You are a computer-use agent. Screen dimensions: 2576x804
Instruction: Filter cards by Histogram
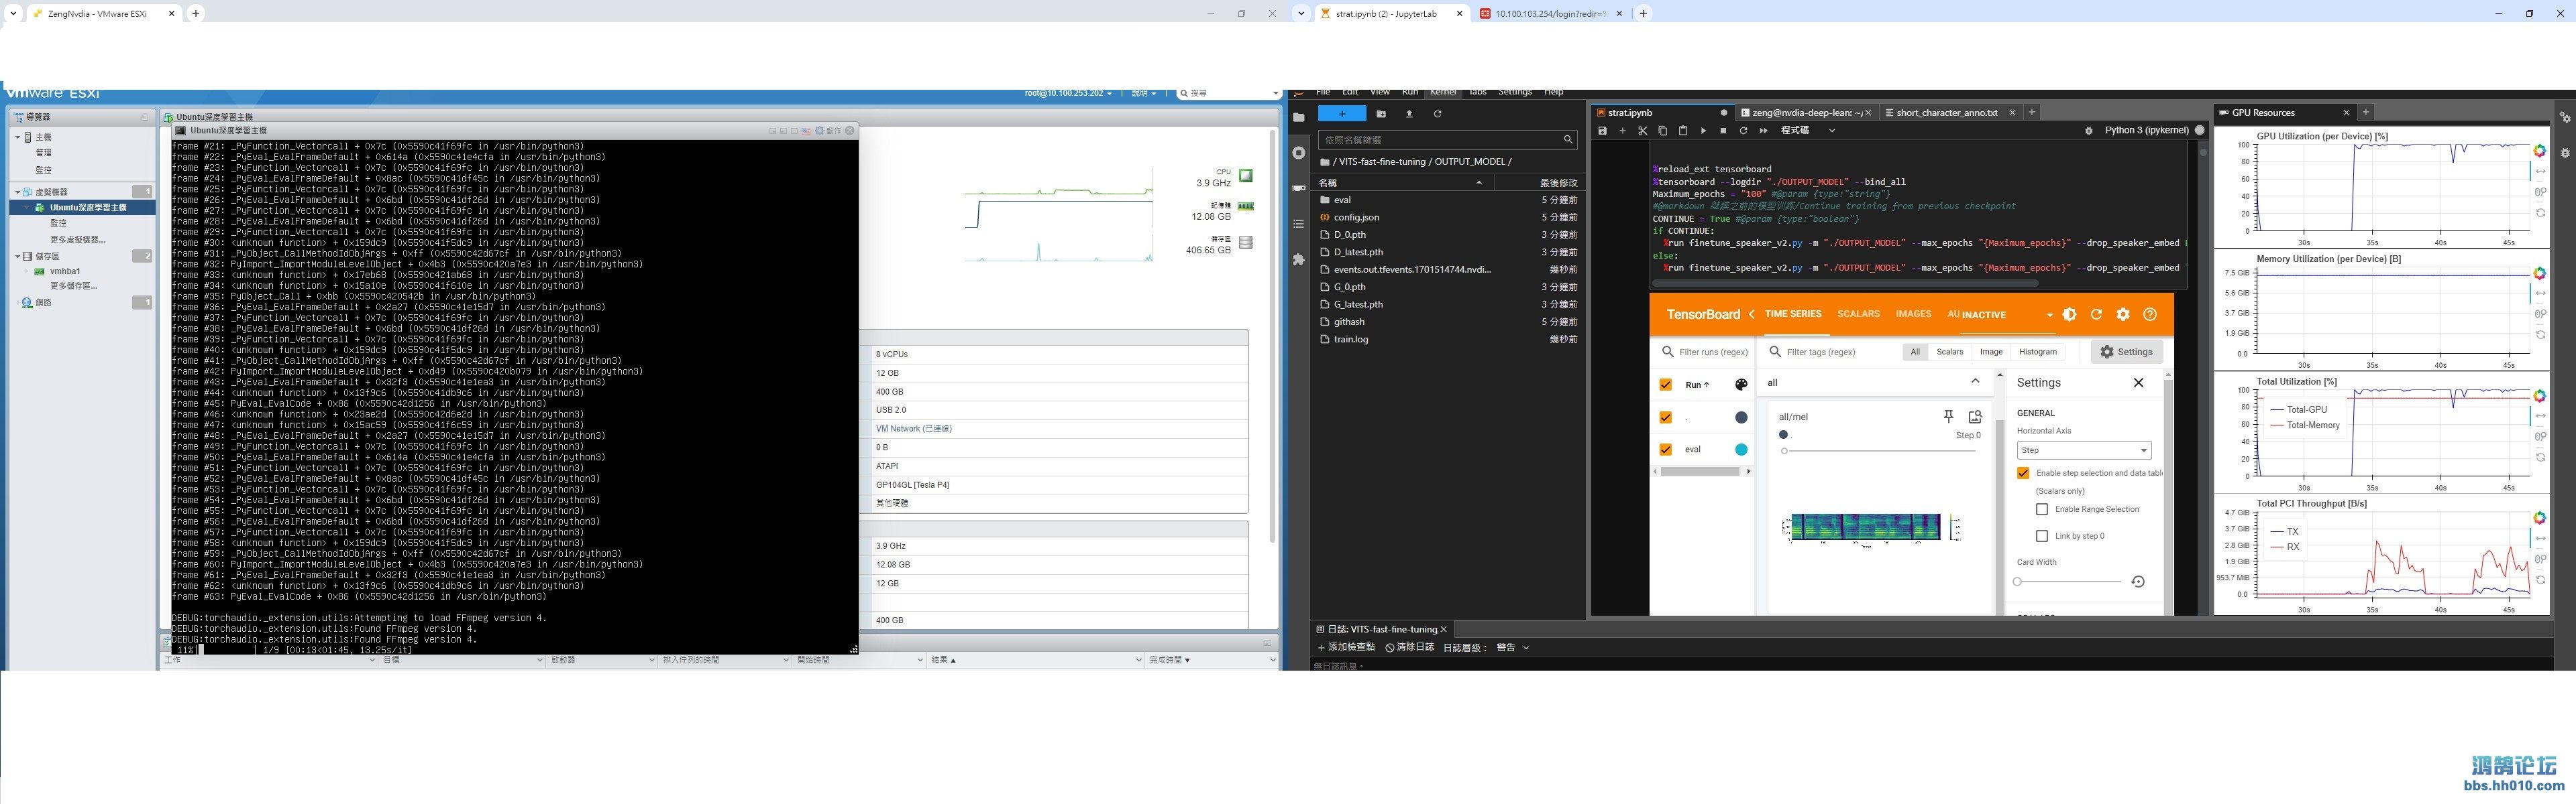coord(2037,352)
